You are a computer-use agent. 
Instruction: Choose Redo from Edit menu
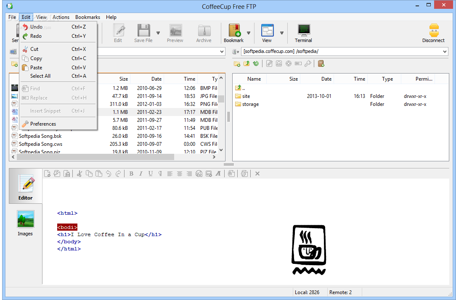click(x=58, y=36)
